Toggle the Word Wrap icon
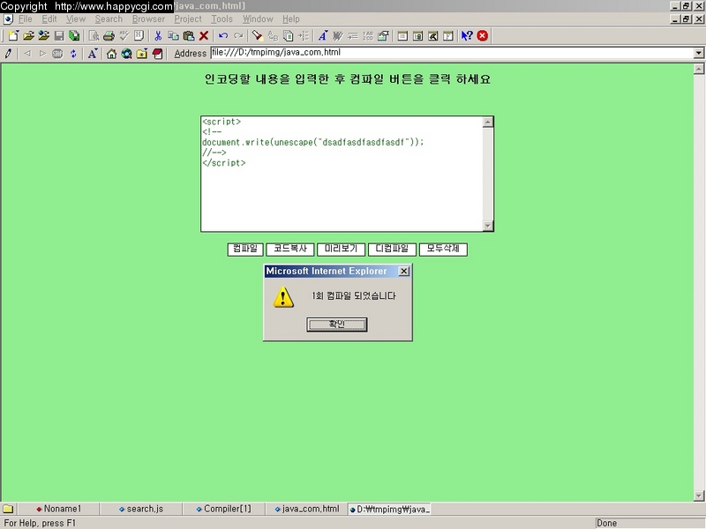The height and width of the screenshot is (529, 706). (x=353, y=36)
